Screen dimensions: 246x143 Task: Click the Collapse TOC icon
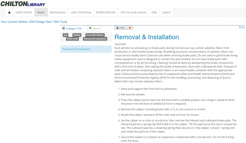[64, 29]
